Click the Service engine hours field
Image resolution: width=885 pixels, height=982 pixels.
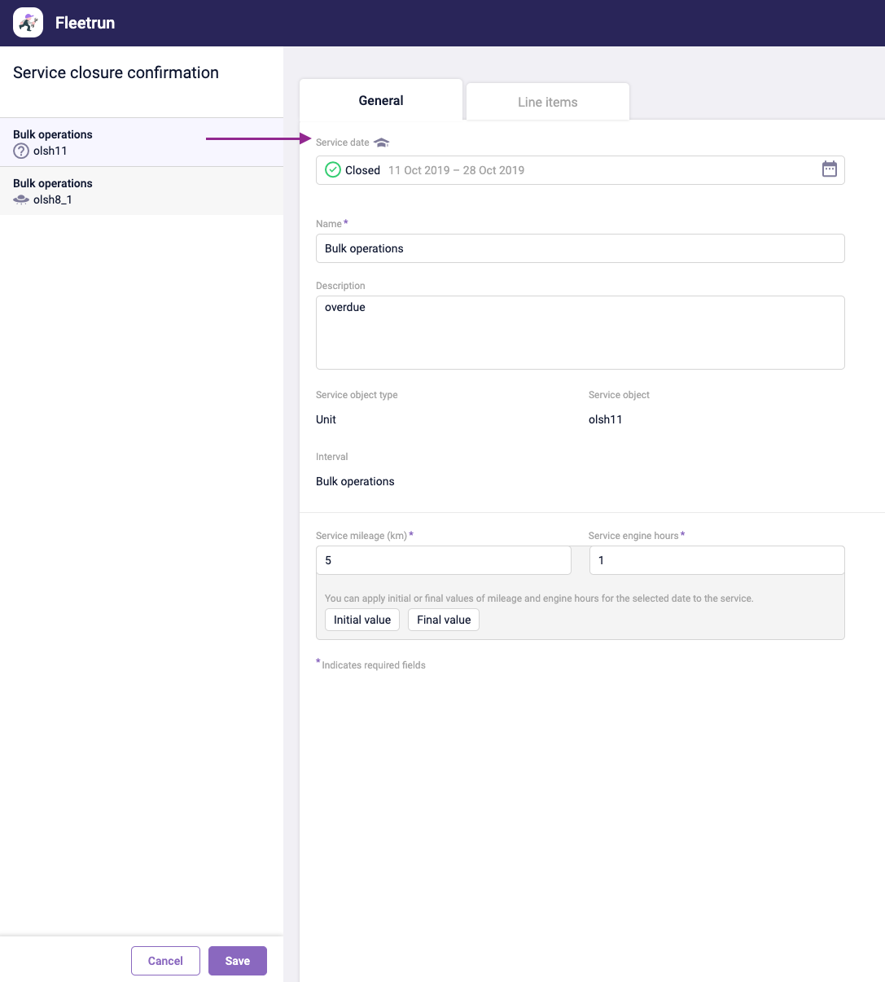tap(716, 560)
